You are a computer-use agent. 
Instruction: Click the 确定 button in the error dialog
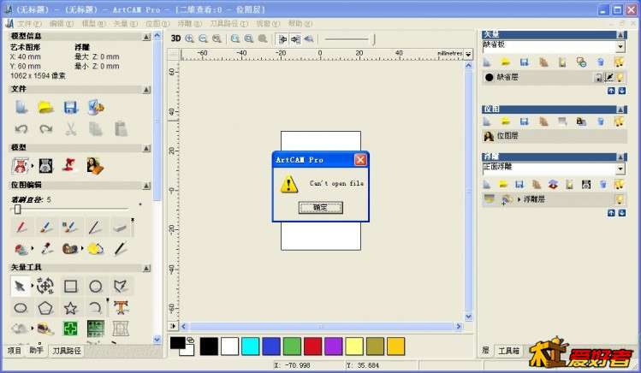click(x=320, y=208)
